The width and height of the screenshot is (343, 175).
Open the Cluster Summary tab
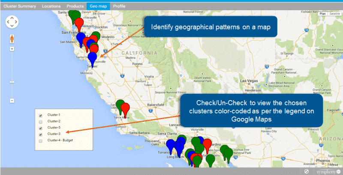[x=20, y=6]
